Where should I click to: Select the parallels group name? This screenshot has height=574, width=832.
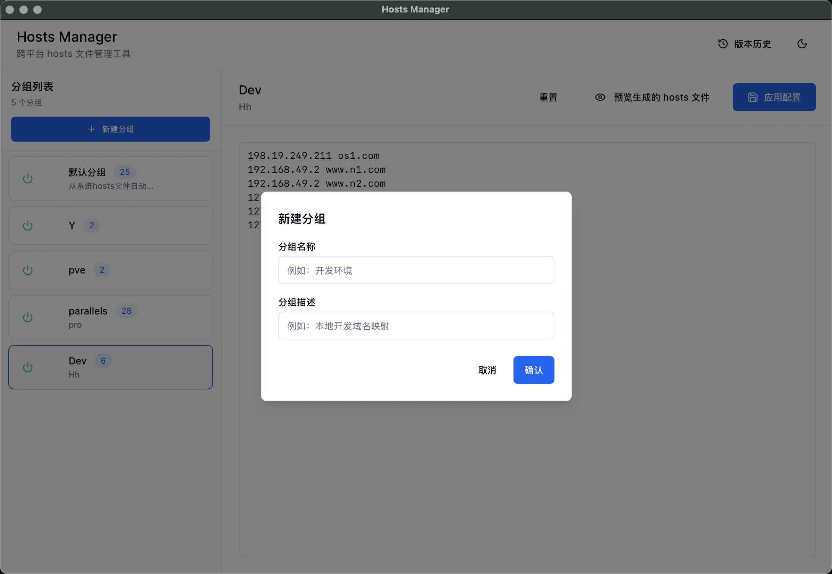coord(88,311)
